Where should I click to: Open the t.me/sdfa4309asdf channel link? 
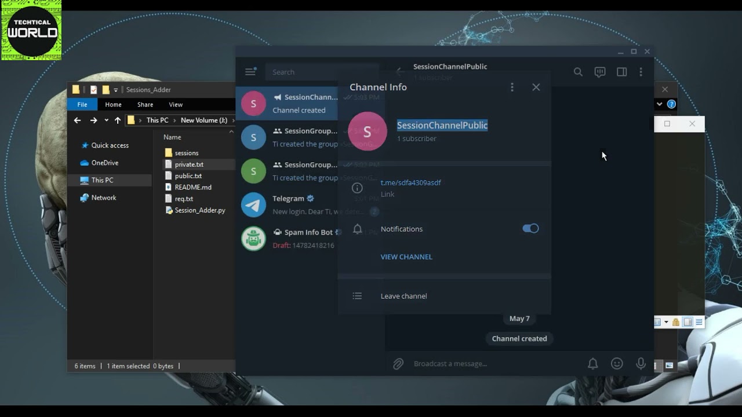click(x=410, y=182)
